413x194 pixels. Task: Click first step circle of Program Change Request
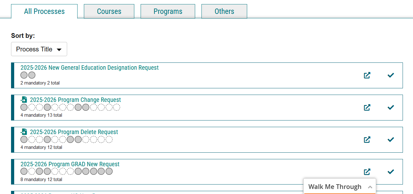(24, 107)
